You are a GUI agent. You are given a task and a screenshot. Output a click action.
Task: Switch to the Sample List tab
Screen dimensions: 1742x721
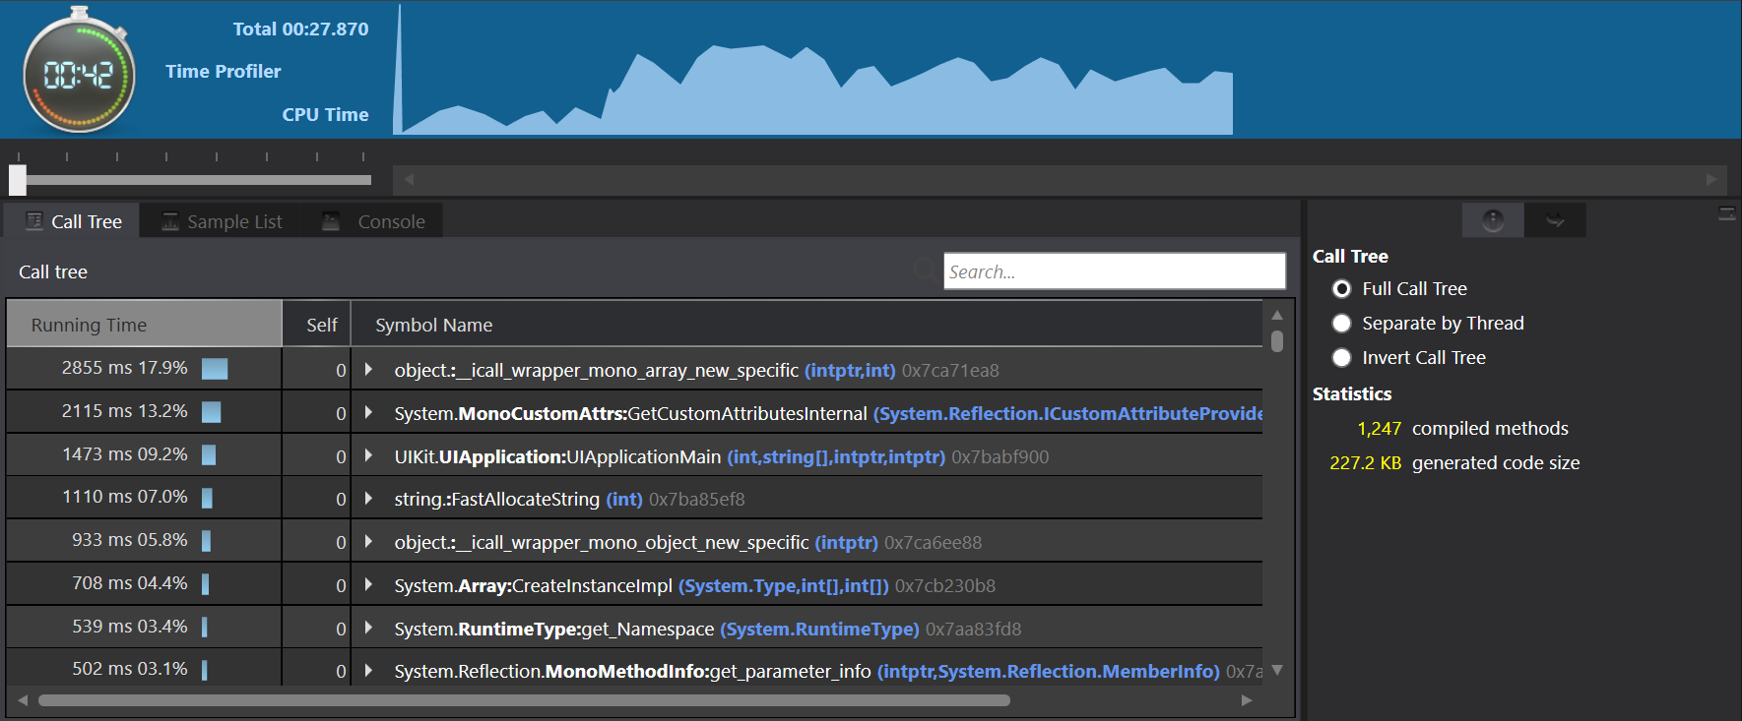[222, 221]
